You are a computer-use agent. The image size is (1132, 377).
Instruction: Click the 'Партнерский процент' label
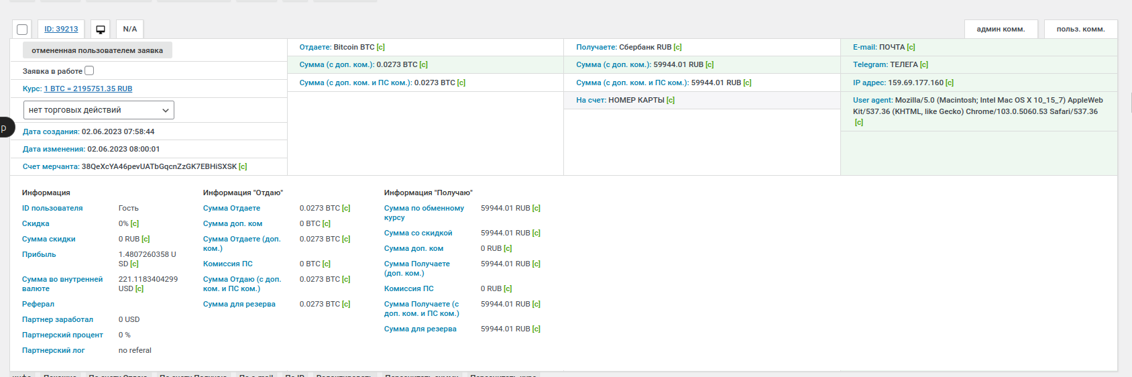62,335
